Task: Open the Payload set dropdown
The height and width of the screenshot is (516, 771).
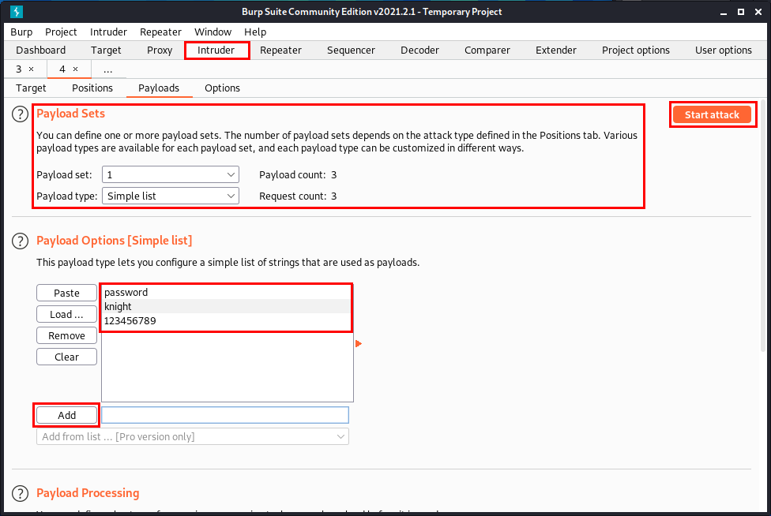Action: 171,175
